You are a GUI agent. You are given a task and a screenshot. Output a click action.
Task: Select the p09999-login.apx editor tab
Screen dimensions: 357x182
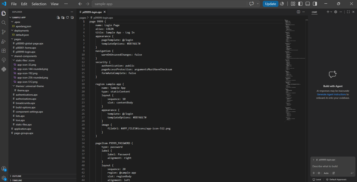[x=92, y=12]
